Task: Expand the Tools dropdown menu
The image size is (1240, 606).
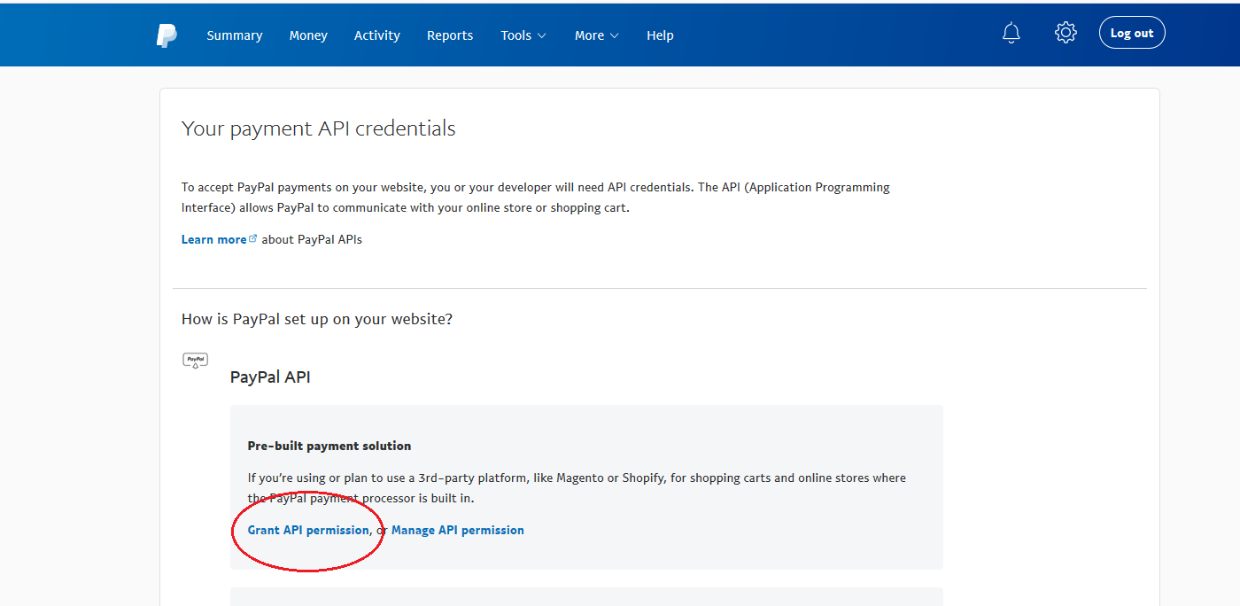Action: coord(523,35)
